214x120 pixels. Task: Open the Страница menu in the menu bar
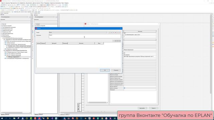tap(8, 3)
